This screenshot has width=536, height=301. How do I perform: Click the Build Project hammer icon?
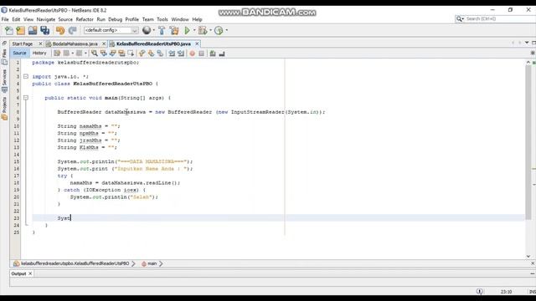point(162,31)
